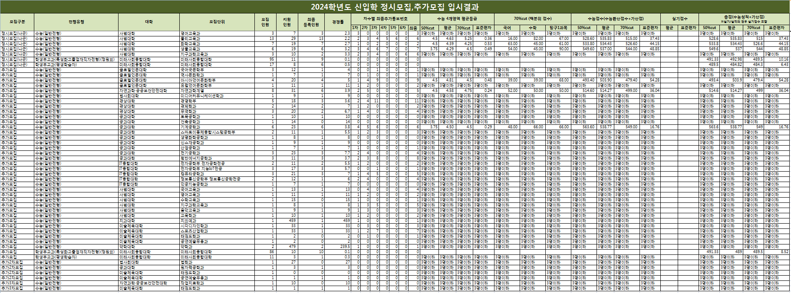Select the '국어국문학부' cell
The width and height of the screenshot is (791, 293).
click(x=217, y=70)
